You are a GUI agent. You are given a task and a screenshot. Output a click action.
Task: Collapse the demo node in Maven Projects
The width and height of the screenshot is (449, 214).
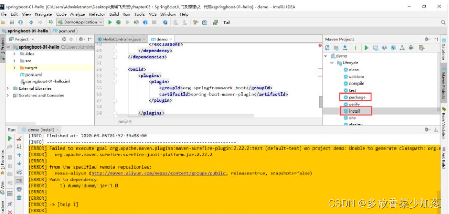coord(326,56)
